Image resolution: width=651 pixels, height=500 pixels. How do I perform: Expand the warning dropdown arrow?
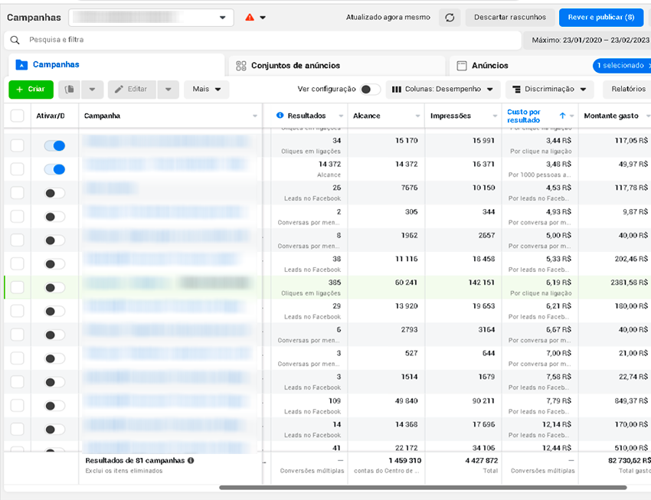(x=263, y=18)
